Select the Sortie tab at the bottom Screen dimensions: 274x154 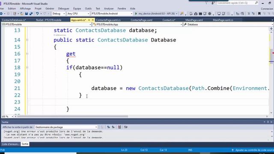click(25, 144)
